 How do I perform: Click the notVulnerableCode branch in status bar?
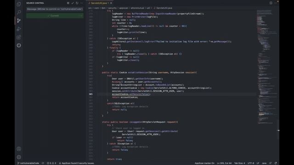click(x=28, y=163)
